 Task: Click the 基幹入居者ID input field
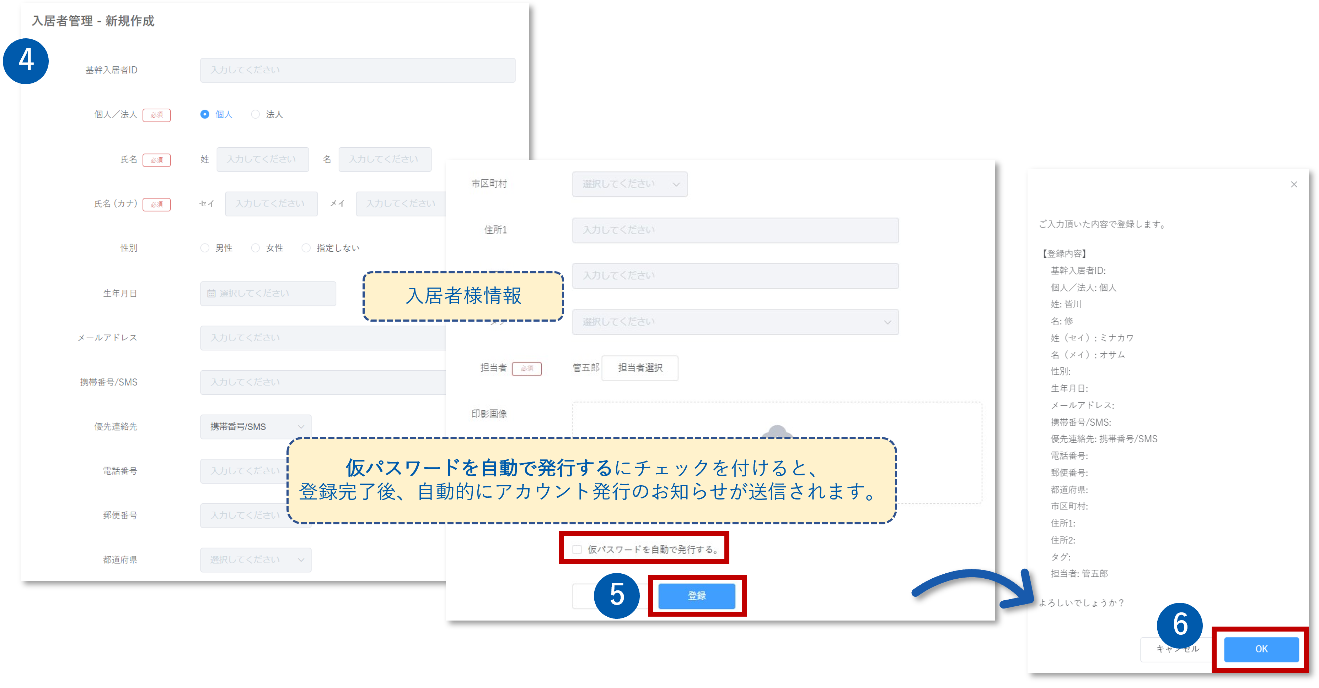coord(358,70)
